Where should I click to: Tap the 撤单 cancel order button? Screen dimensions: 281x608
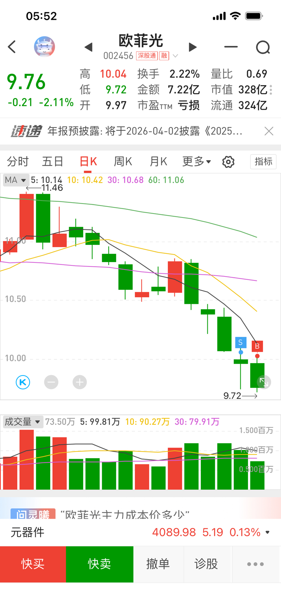[158, 564]
